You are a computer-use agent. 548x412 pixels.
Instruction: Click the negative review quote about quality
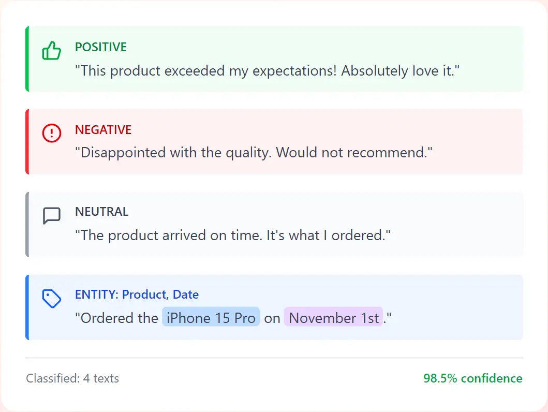point(254,153)
